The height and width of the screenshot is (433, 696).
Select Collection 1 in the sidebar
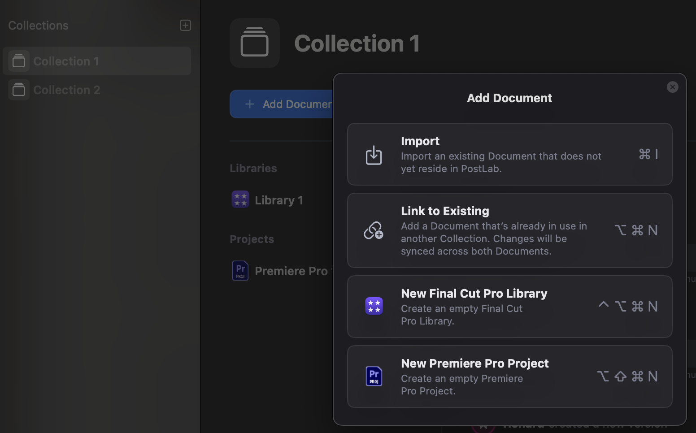point(97,61)
